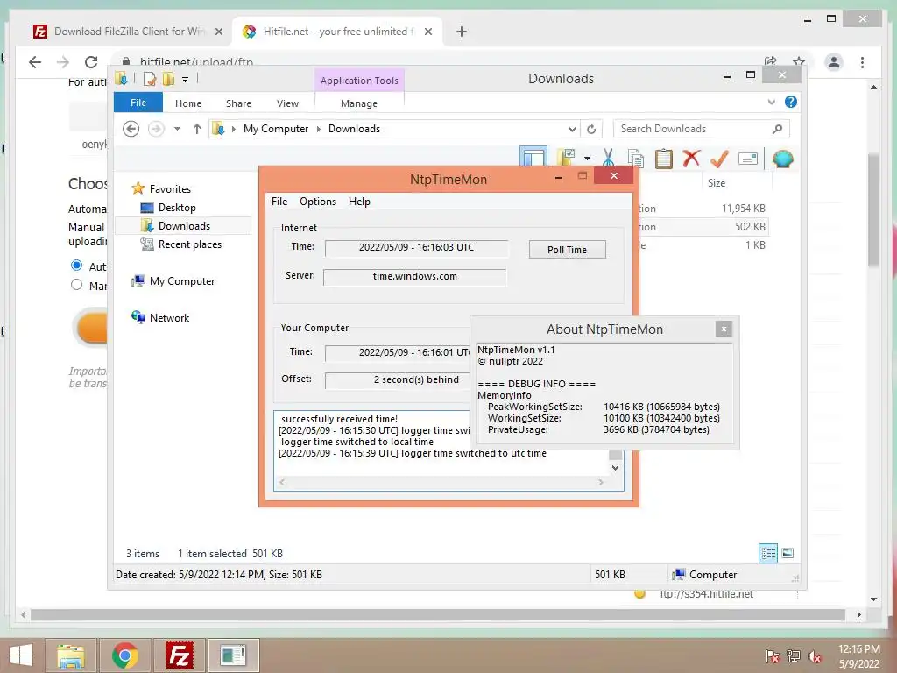Click the folder options checkbox icon

[x=567, y=157]
